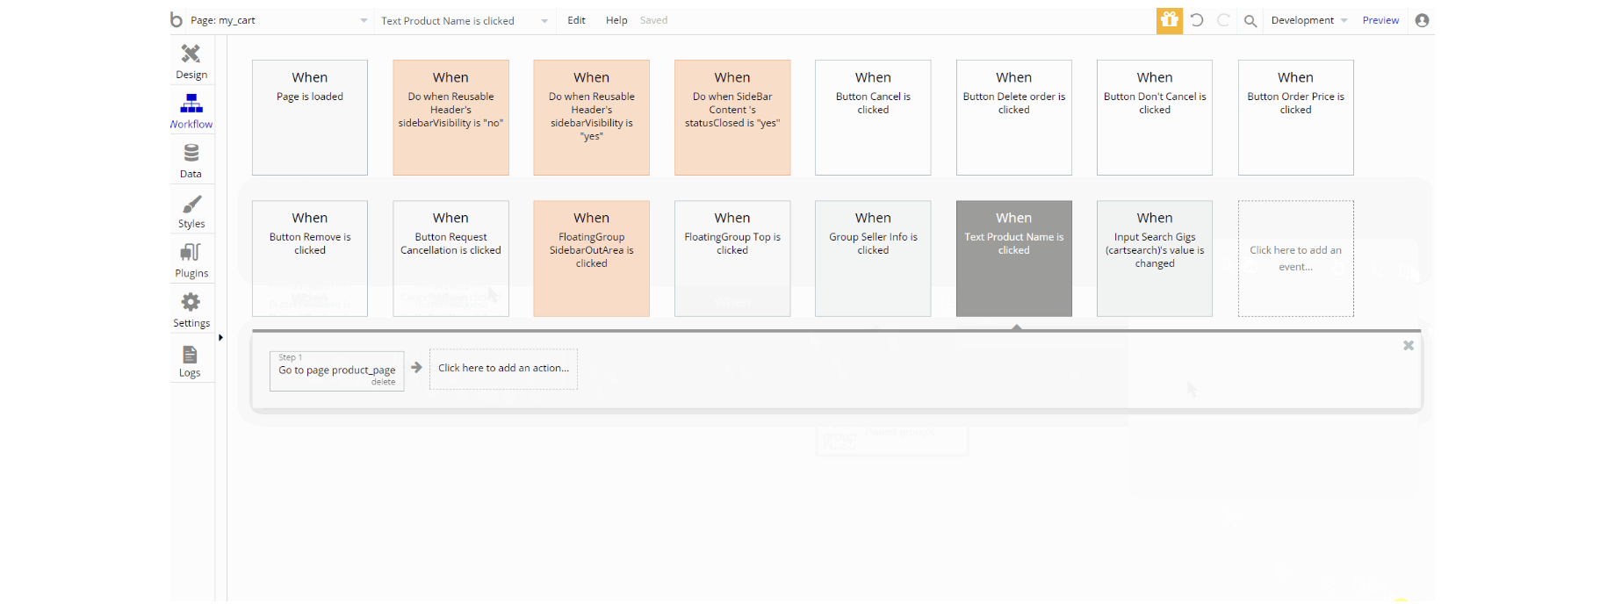The height and width of the screenshot is (604, 1607).
Task: Click the redo arrow icon
Action: tap(1223, 20)
